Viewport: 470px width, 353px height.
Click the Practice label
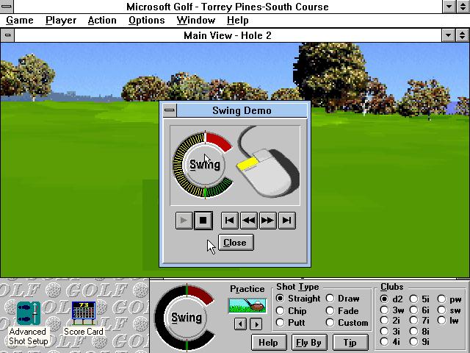[247, 289]
